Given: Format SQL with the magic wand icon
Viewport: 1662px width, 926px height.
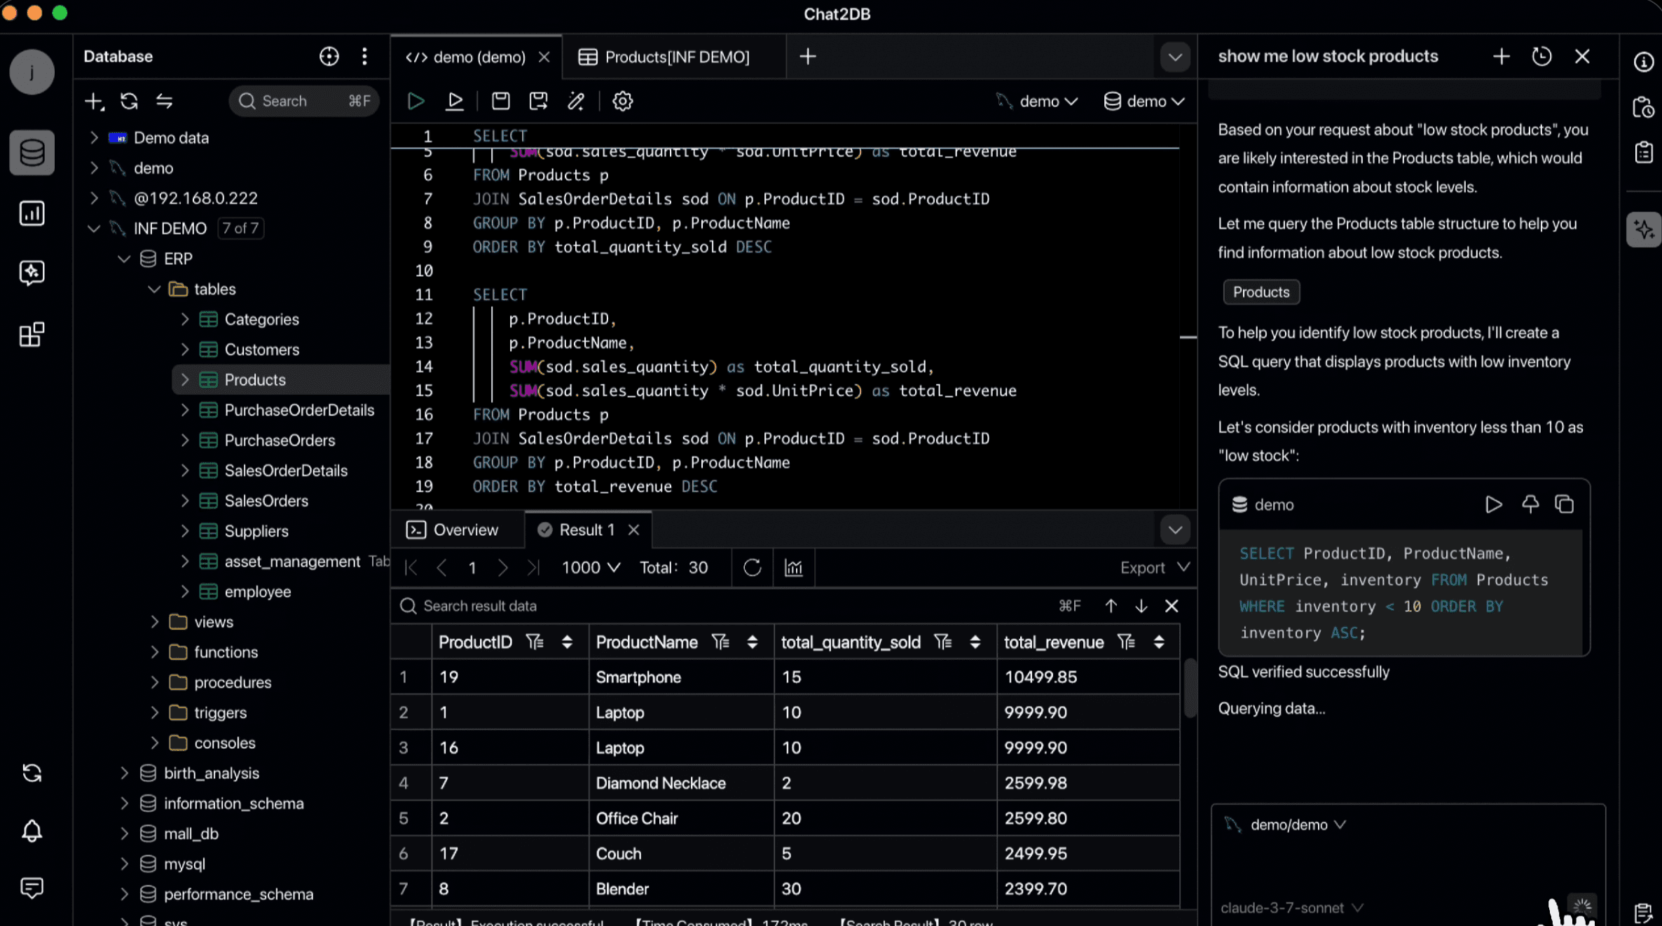Looking at the screenshot, I should click(x=576, y=101).
